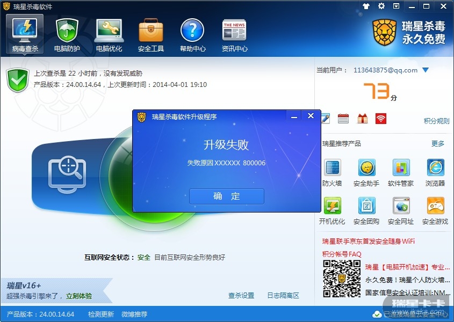Click the gift box icon

(363, 119)
